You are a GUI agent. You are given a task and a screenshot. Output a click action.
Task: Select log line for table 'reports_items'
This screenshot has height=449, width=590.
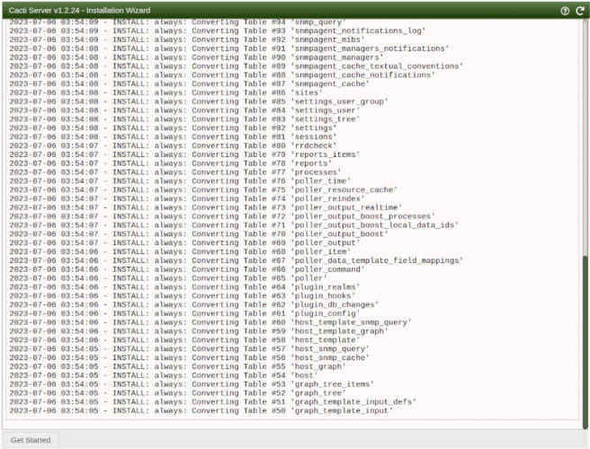click(184, 154)
